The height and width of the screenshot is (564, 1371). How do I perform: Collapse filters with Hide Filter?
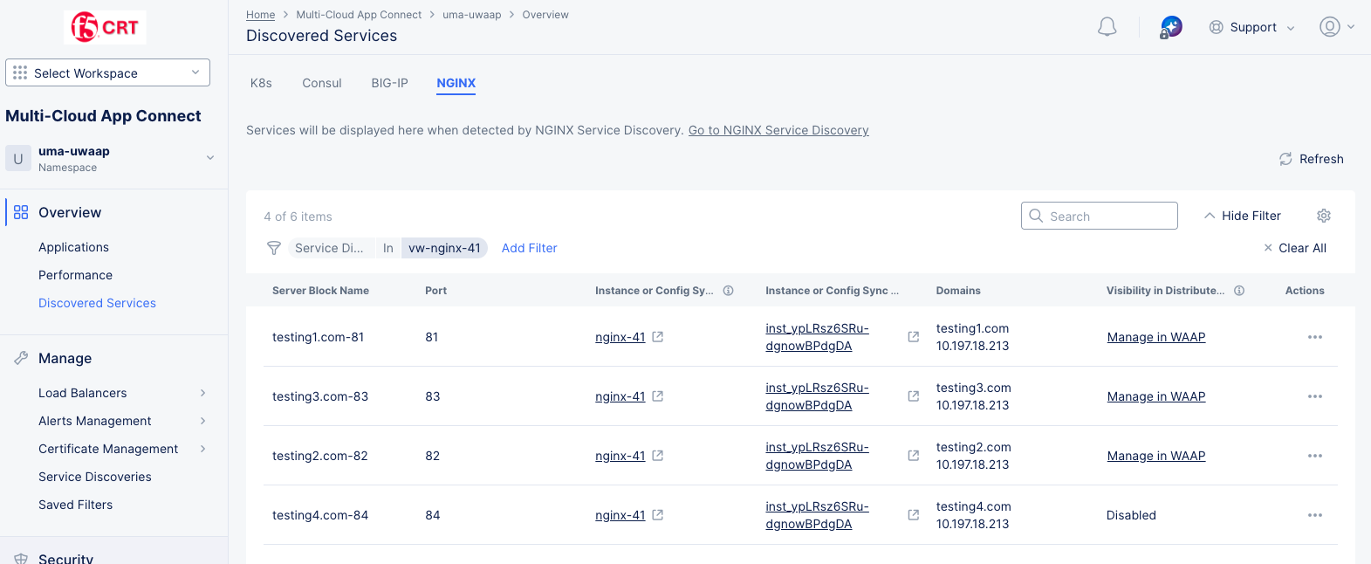1243,216
